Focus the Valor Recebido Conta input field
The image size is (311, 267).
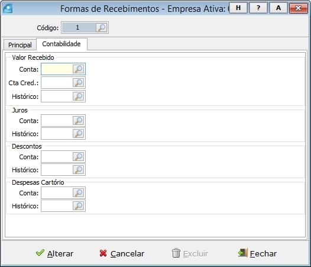click(57, 69)
